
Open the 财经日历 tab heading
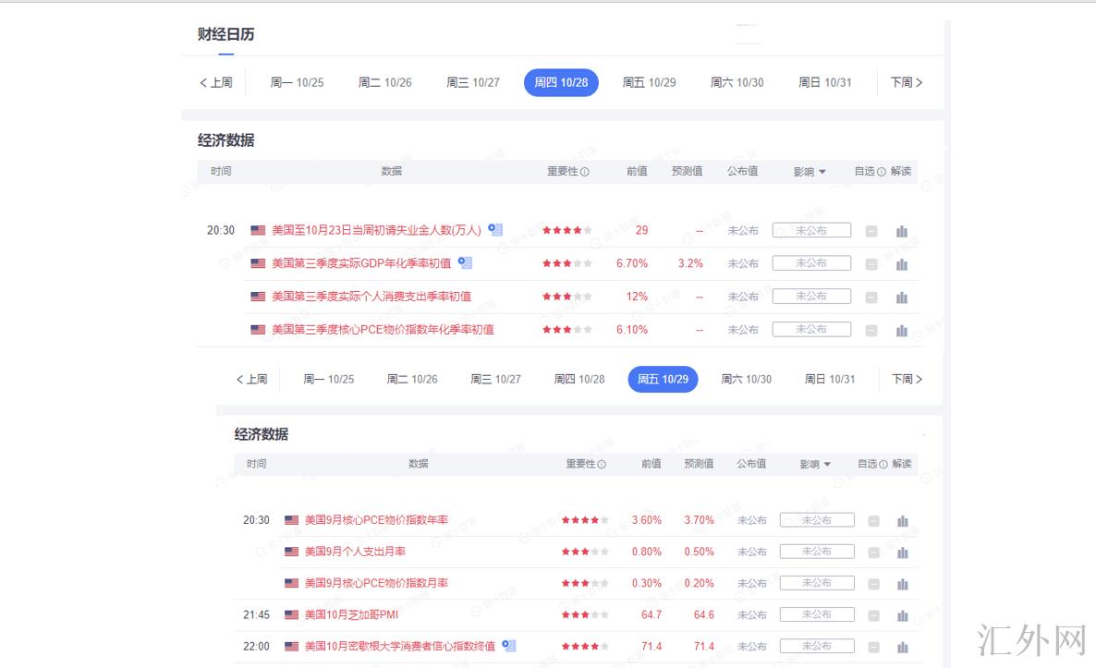225,34
